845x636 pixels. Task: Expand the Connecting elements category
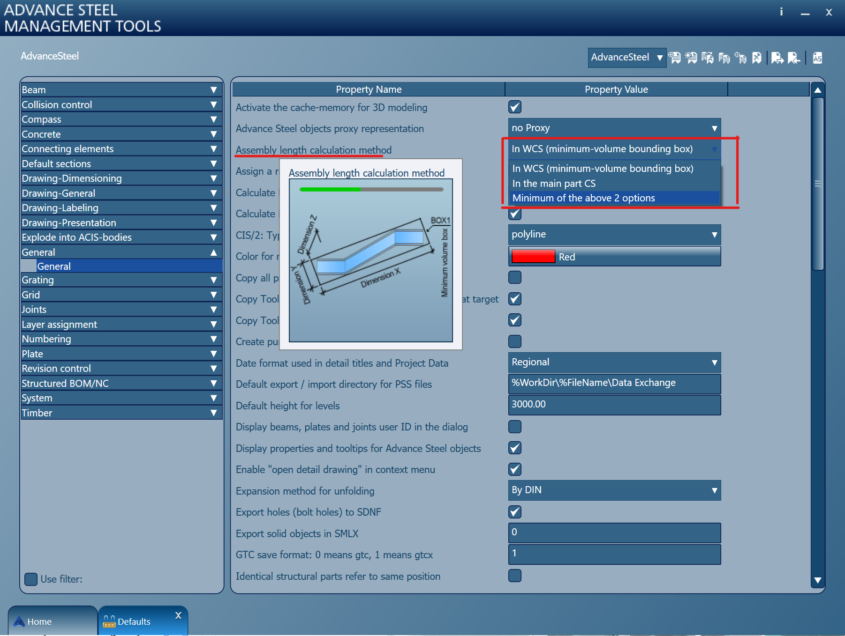[121, 149]
